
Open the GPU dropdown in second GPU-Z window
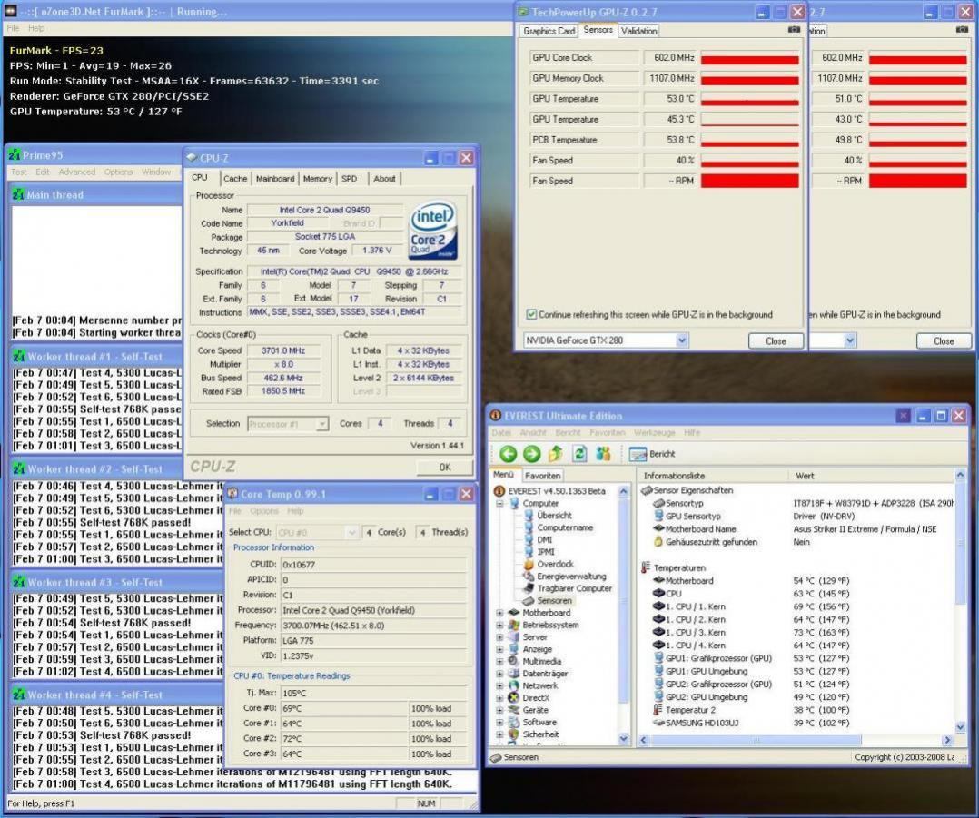click(850, 340)
